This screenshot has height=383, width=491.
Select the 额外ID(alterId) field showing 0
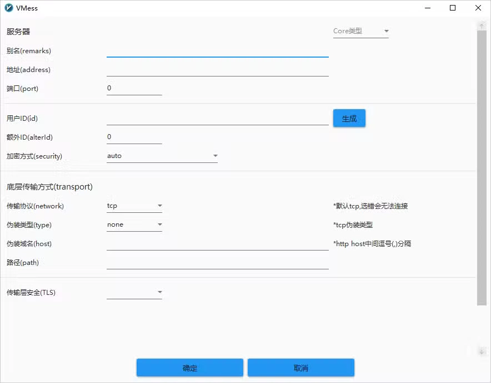point(134,136)
